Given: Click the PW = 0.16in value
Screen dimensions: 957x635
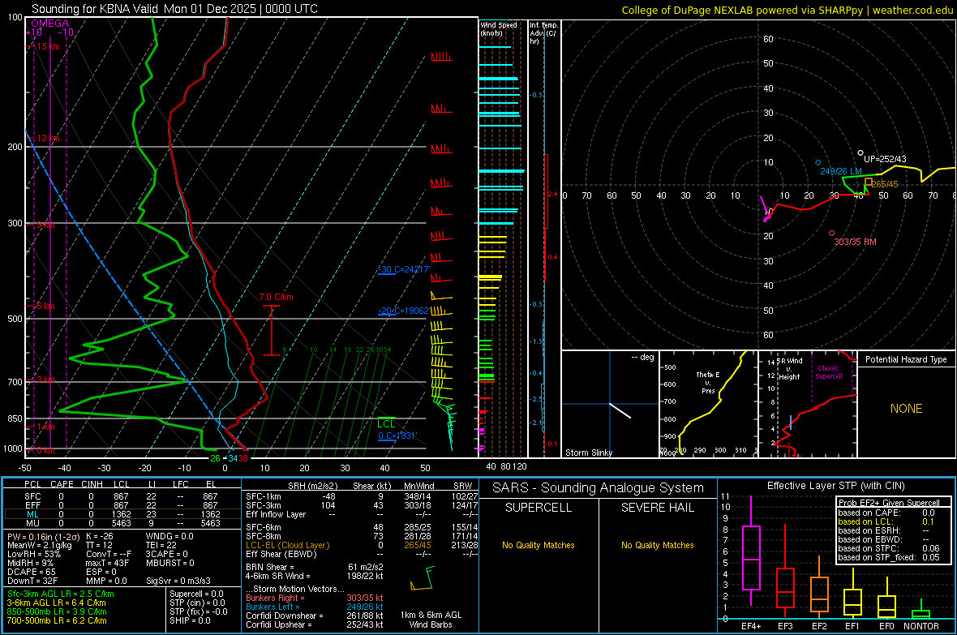Looking at the screenshot, I should [43, 536].
